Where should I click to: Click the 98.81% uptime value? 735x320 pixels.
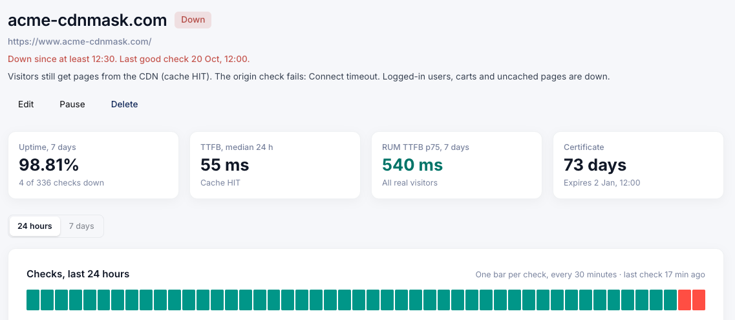pyautogui.click(x=48, y=165)
